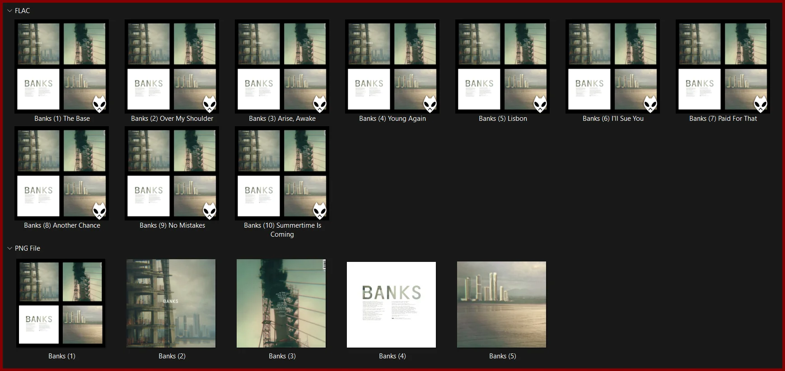Click the Banks (2) PNG building thumbnail
Viewport: 785px width, 371px height.
pyautogui.click(x=171, y=303)
